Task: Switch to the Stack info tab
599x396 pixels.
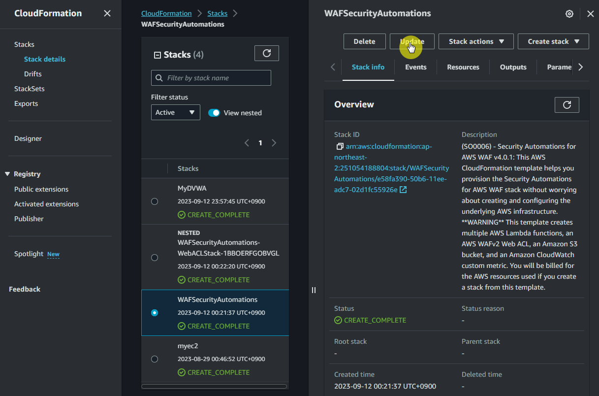Action: pyautogui.click(x=368, y=67)
